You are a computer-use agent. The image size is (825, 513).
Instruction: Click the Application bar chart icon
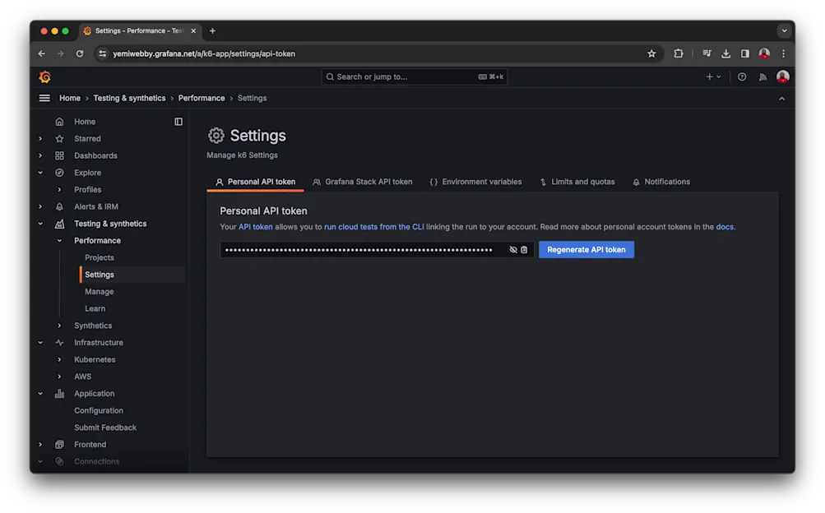click(x=59, y=394)
